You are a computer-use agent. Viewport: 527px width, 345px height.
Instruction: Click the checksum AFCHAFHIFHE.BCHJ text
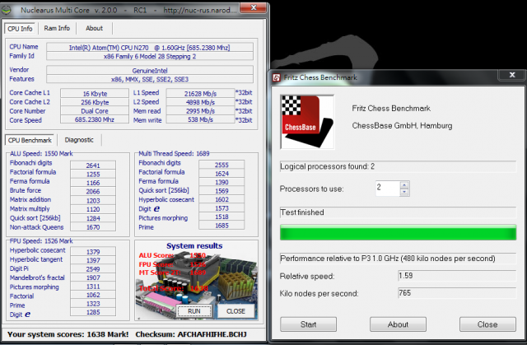tap(212, 334)
